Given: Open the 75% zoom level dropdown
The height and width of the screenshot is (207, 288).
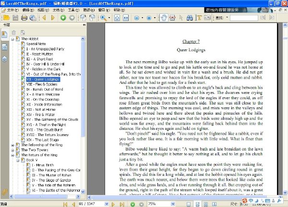Looking at the screenshot, I should tap(173, 204).
